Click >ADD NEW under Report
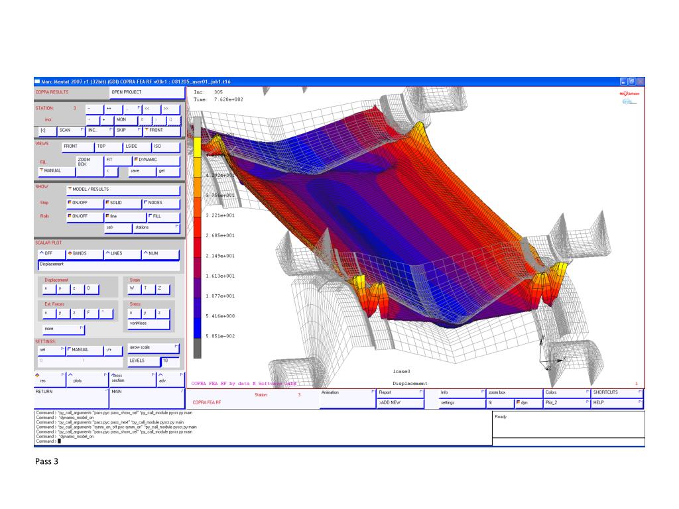 [x=401, y=403]
